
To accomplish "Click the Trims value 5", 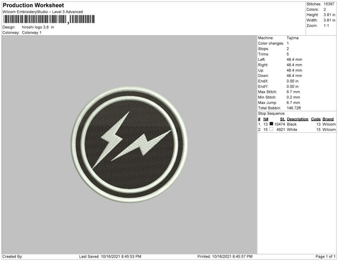I will pyautogui.click(x=288, y=54).
